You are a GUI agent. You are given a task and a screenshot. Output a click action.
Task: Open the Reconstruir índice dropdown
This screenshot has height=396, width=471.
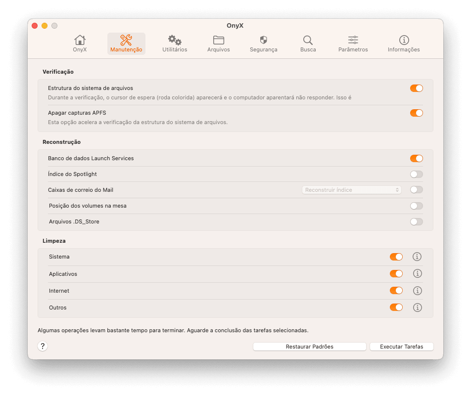[x=351, y=190]
